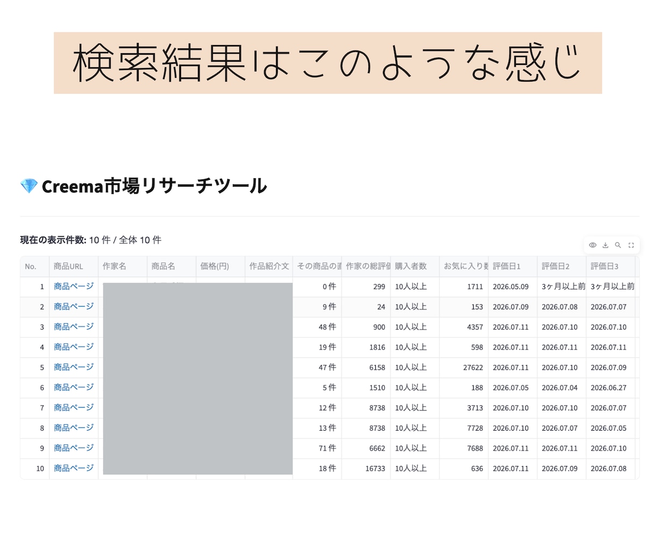
Task: Select the total rating cell 16733
Action: tap(366, 469)
